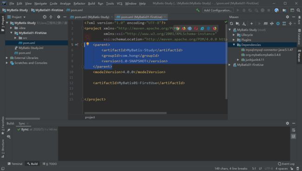This screenshot has height=171, width=302.
Task: Select MyBatis-Study.iml in Project tree
Action: coord(31,48)
